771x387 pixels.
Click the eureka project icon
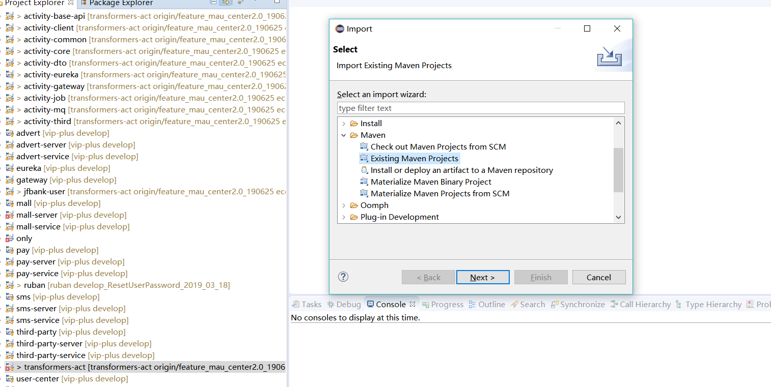(10, 168)
